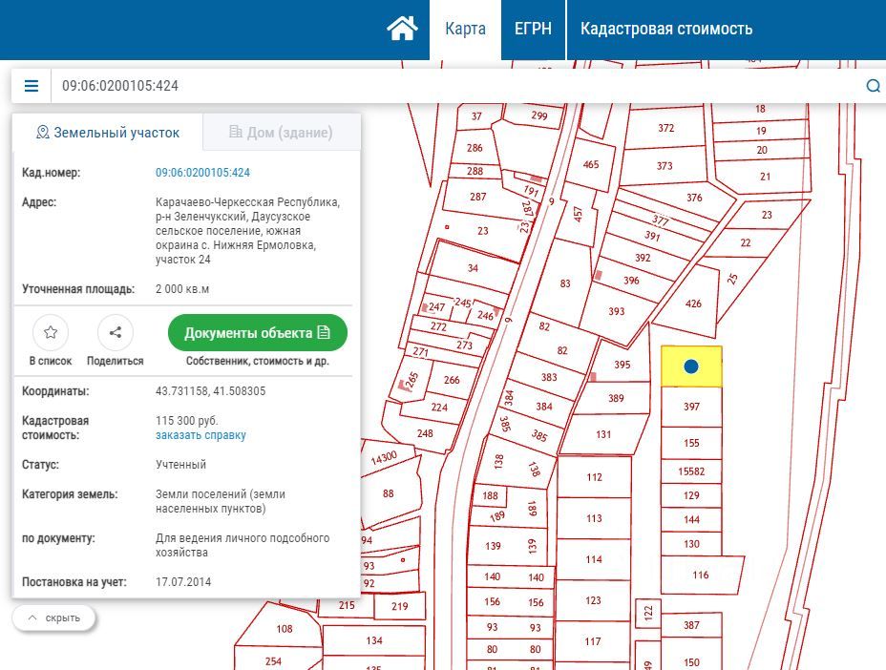Image resolution: width=886 pixels, height=670 pixels.
Task: Click the Документы объекта button
Action: (257, 333)
